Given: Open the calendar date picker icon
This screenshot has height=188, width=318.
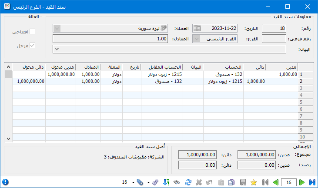Looking at the screenshot, I should (x=197, y=28).
